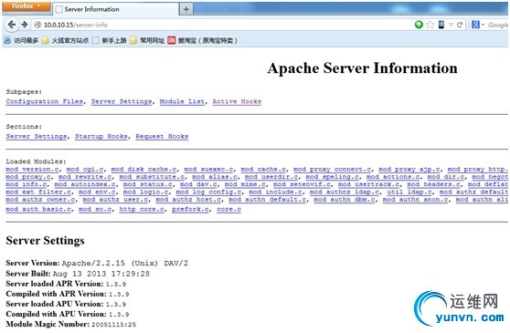Screen dimensions: 510x333
Task: Bookmark this page with the star icon
Action: pos(430,25)
